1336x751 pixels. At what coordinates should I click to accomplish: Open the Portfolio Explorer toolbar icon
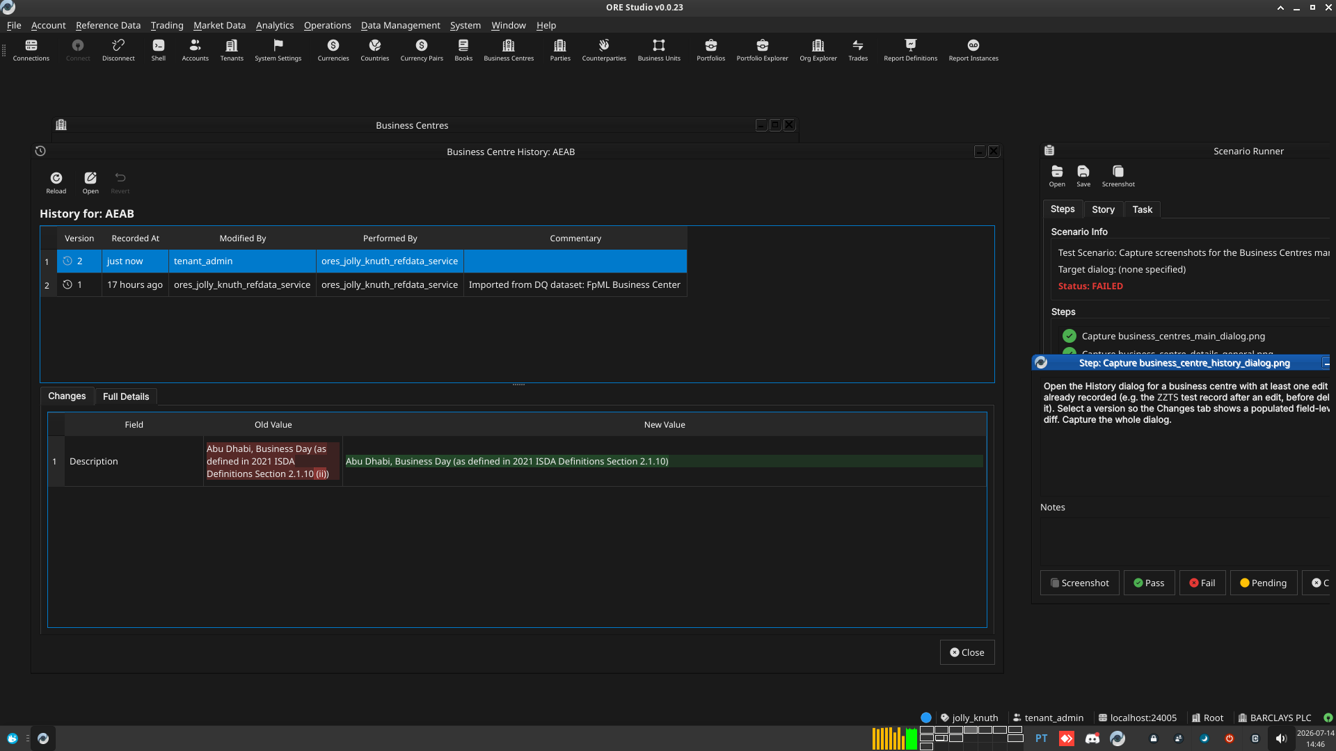(x=763, y=50)
